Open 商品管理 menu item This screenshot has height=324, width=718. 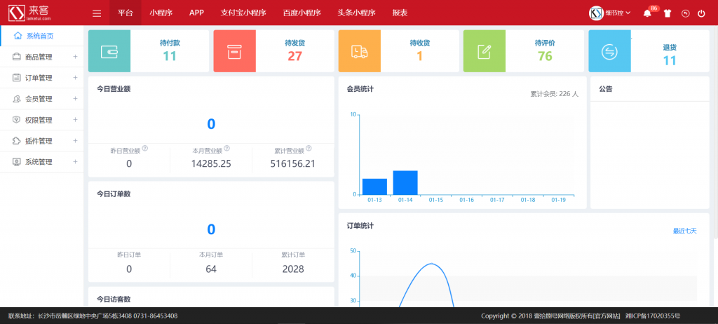point(42,57)
